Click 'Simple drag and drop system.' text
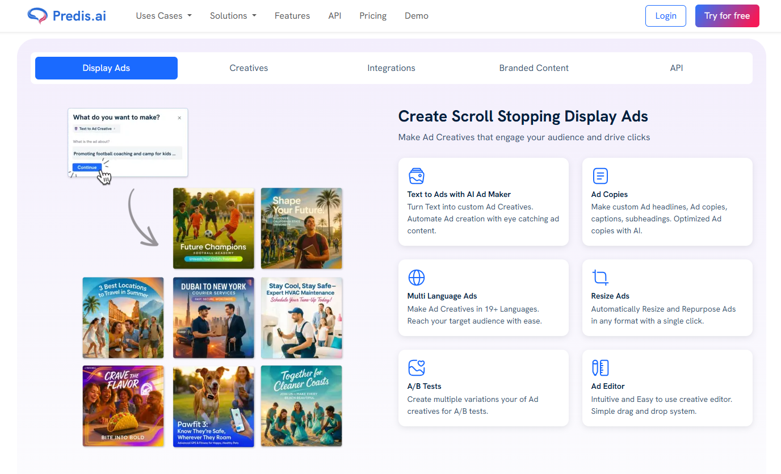This screenshot has width=781, height=474. tap(644, 411)
